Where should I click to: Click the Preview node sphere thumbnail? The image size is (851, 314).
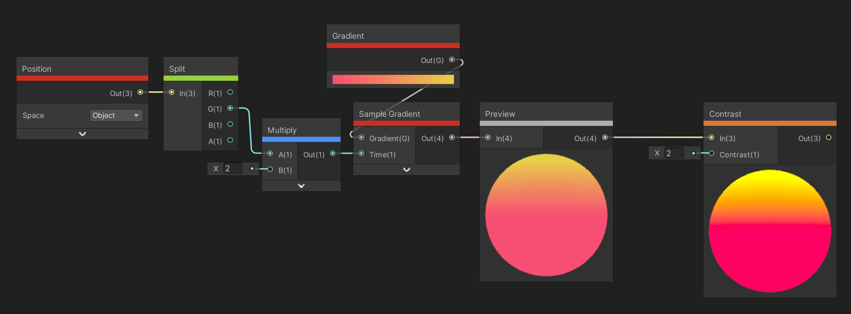tap(546, 215)
